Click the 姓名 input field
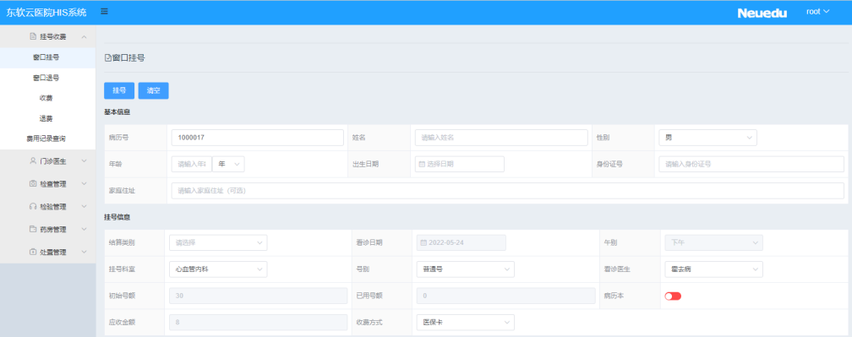852x337 pixels. point(501,138)
